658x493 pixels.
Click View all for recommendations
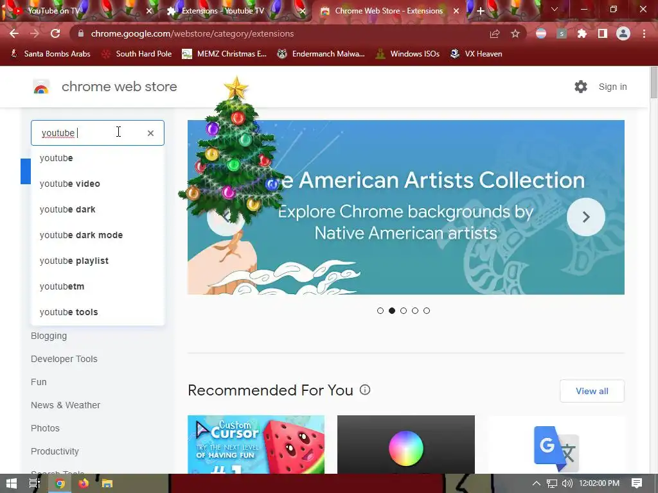tap(592, 391)
